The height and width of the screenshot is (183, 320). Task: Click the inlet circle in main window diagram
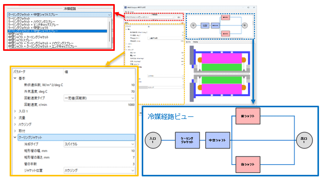pyautogui.click(x=193, y=25)
